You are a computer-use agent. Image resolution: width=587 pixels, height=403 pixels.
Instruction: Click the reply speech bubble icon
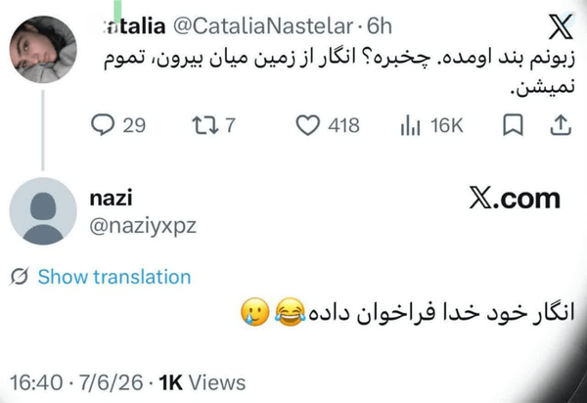[x=103, y=124]
